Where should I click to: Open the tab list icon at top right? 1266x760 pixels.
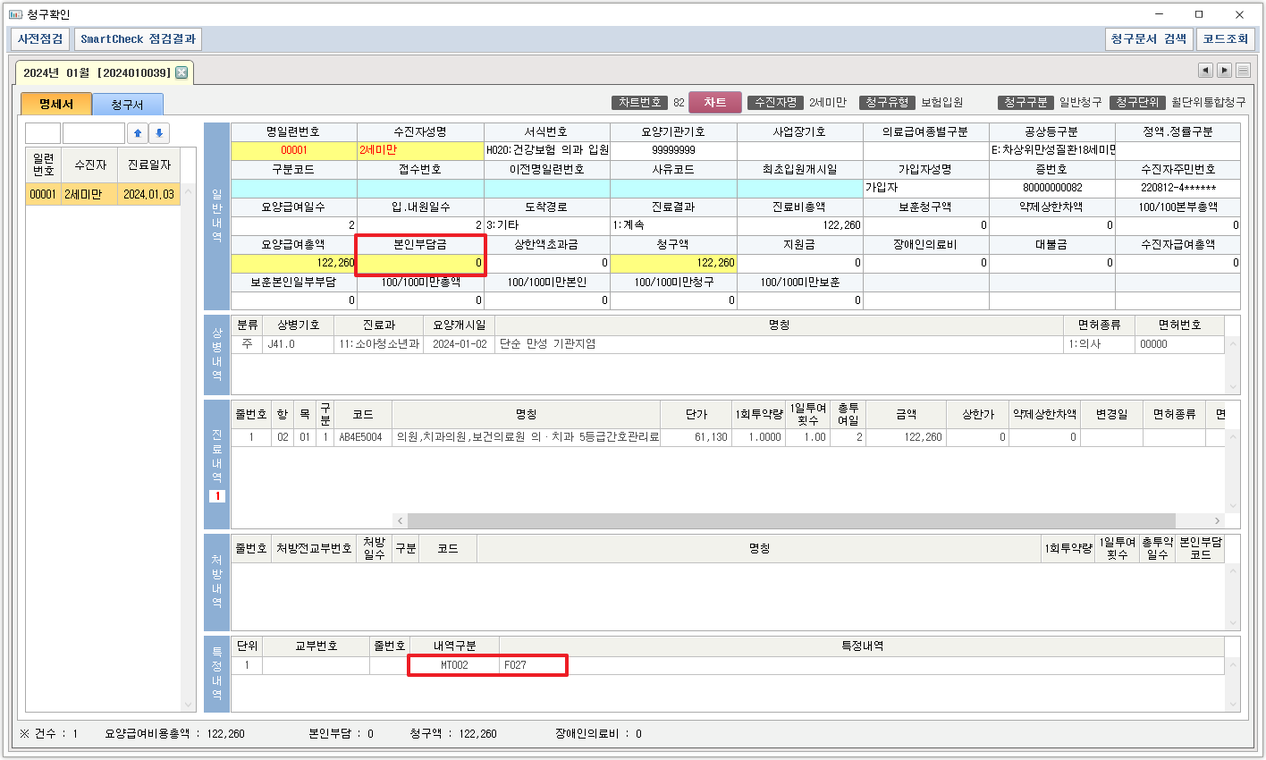(x=1243, y=71)
